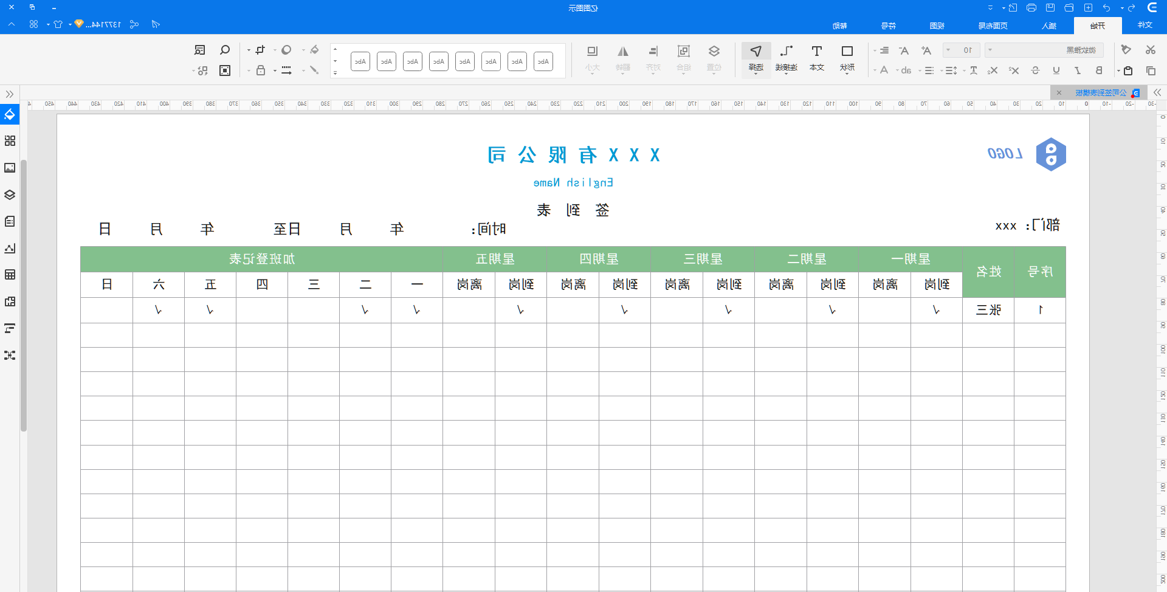This screenshot has height=592, width=1167.
Task: Switch to the Page Layout (页面布局) tab
Action: [x=993, y=26]
